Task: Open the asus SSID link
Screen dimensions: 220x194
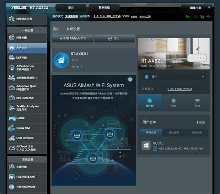Action: [134, 16]
